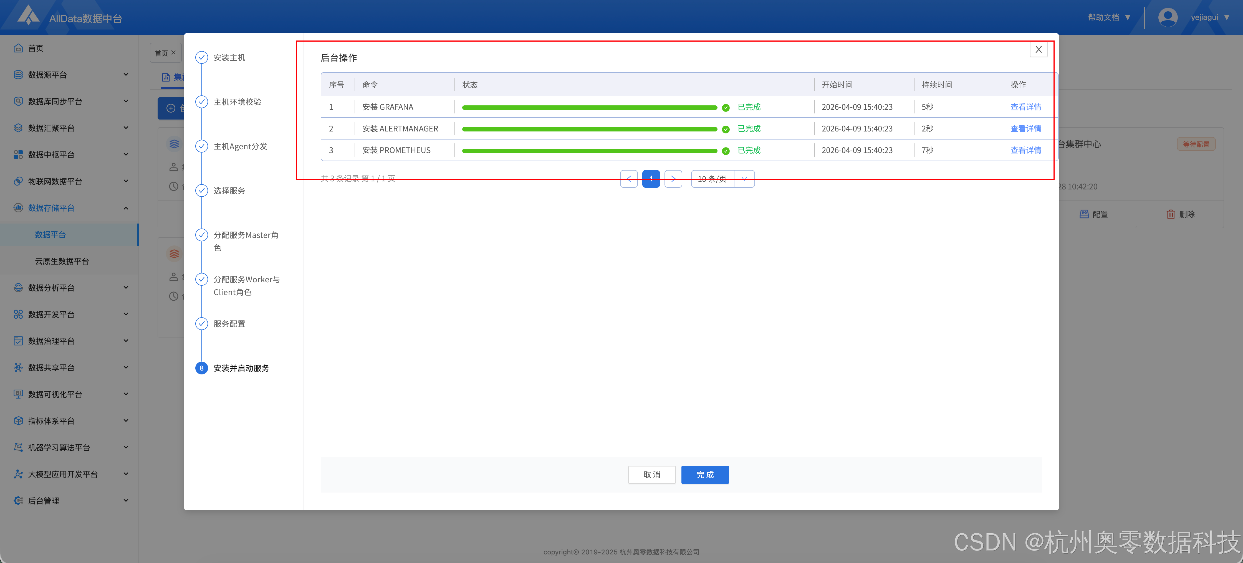Click the 后台管理 gear icon
Screen dimensions: 1243x563
click(18, 501)
